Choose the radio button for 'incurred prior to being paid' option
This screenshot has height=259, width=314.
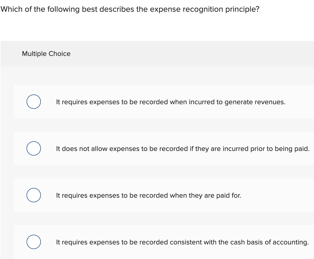(33, 148)
